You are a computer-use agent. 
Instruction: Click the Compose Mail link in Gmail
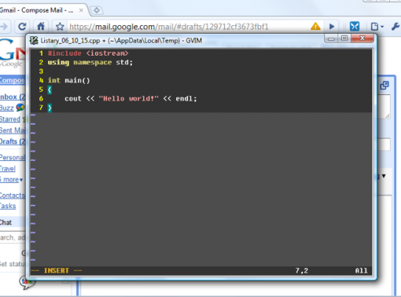click(13, 80)
